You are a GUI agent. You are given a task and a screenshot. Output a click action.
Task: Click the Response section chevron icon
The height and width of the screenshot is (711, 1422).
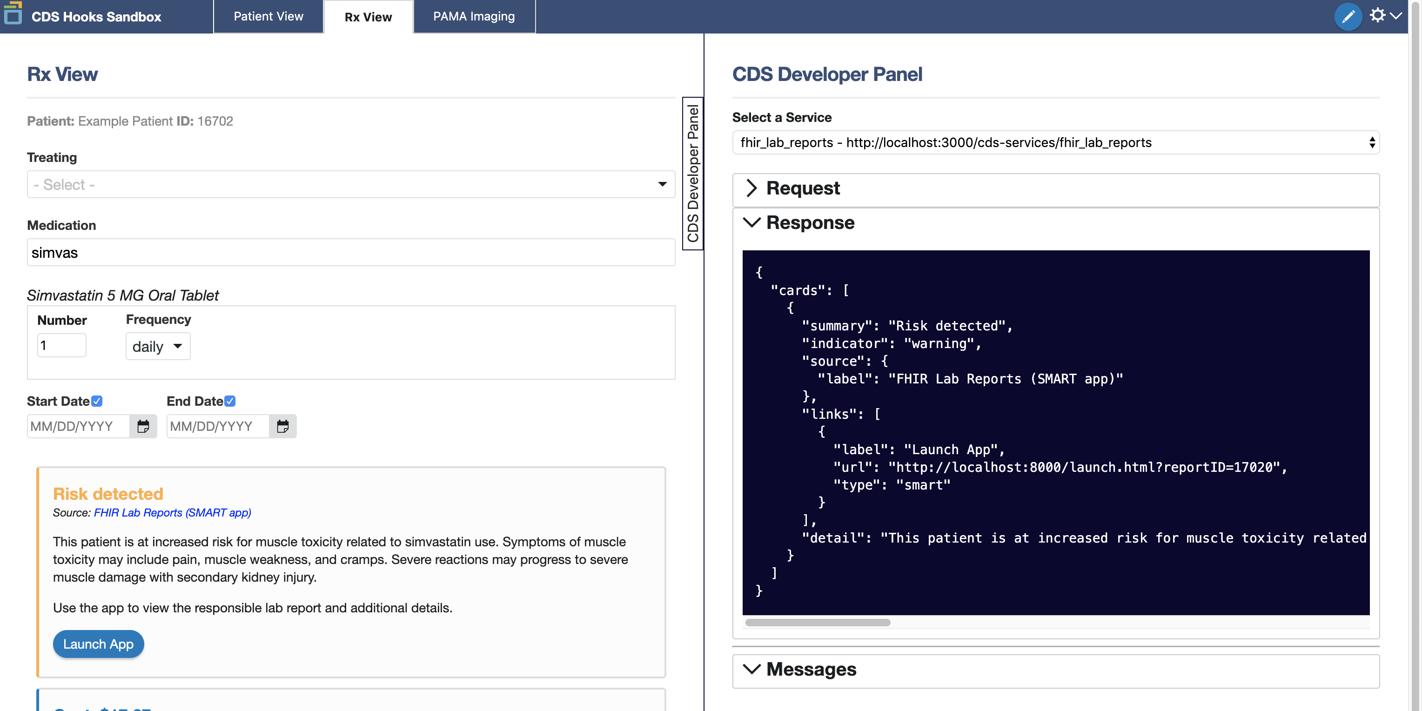751,222
